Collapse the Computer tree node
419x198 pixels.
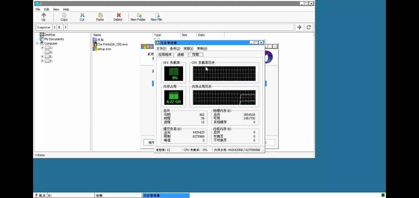pos(37,43)
